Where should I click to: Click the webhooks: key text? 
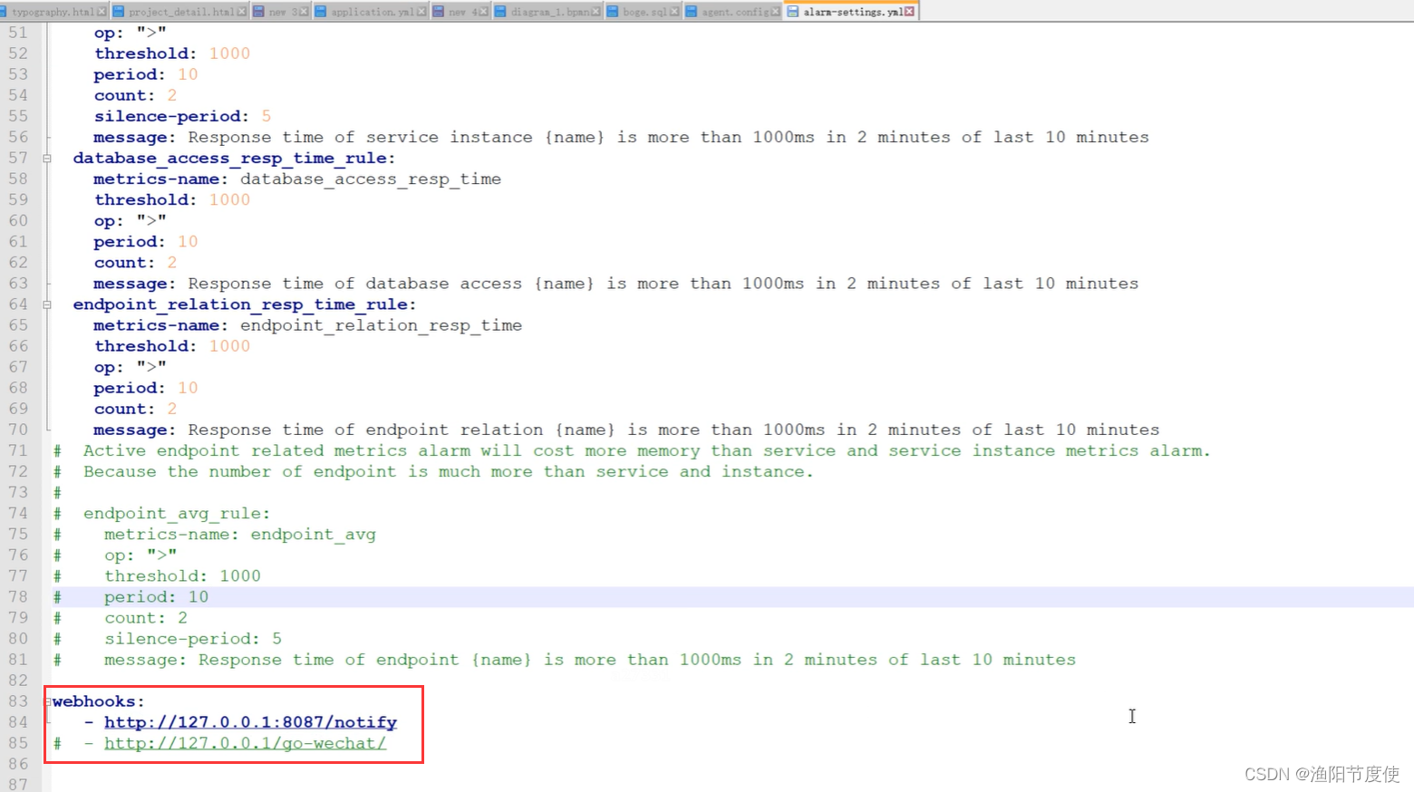[x=98, y=701]
